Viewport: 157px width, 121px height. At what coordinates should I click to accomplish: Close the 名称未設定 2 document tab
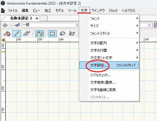(x=37, y=18)
